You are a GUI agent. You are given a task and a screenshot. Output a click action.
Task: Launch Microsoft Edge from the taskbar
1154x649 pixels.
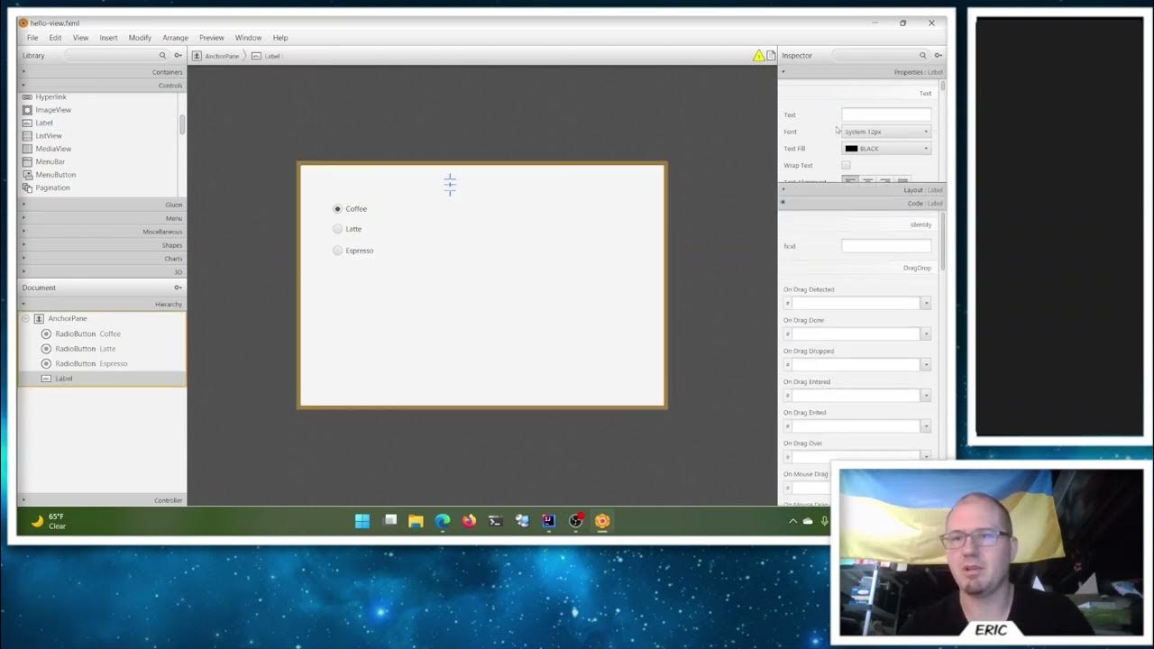(x=443, y=521)
